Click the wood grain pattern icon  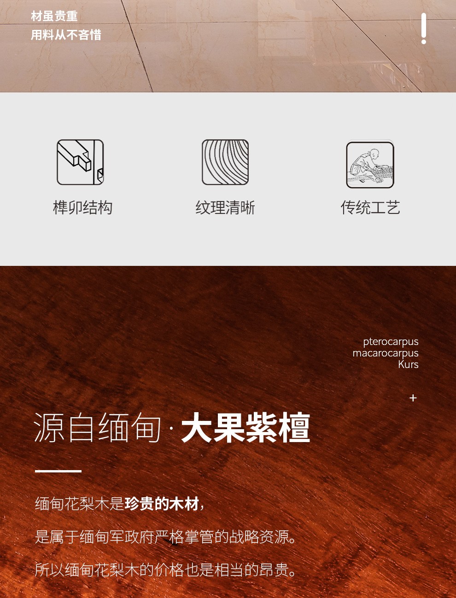225,162
